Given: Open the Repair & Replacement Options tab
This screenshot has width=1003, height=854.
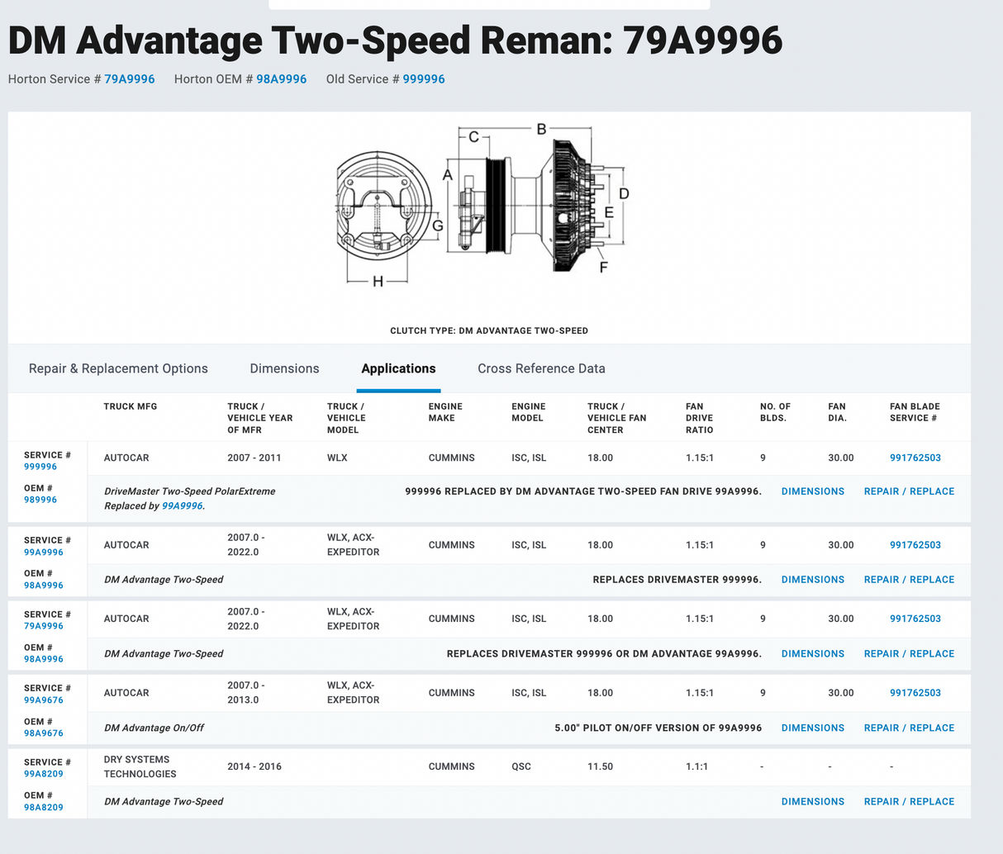Looking at the screenshot, I should pos(118,368).
